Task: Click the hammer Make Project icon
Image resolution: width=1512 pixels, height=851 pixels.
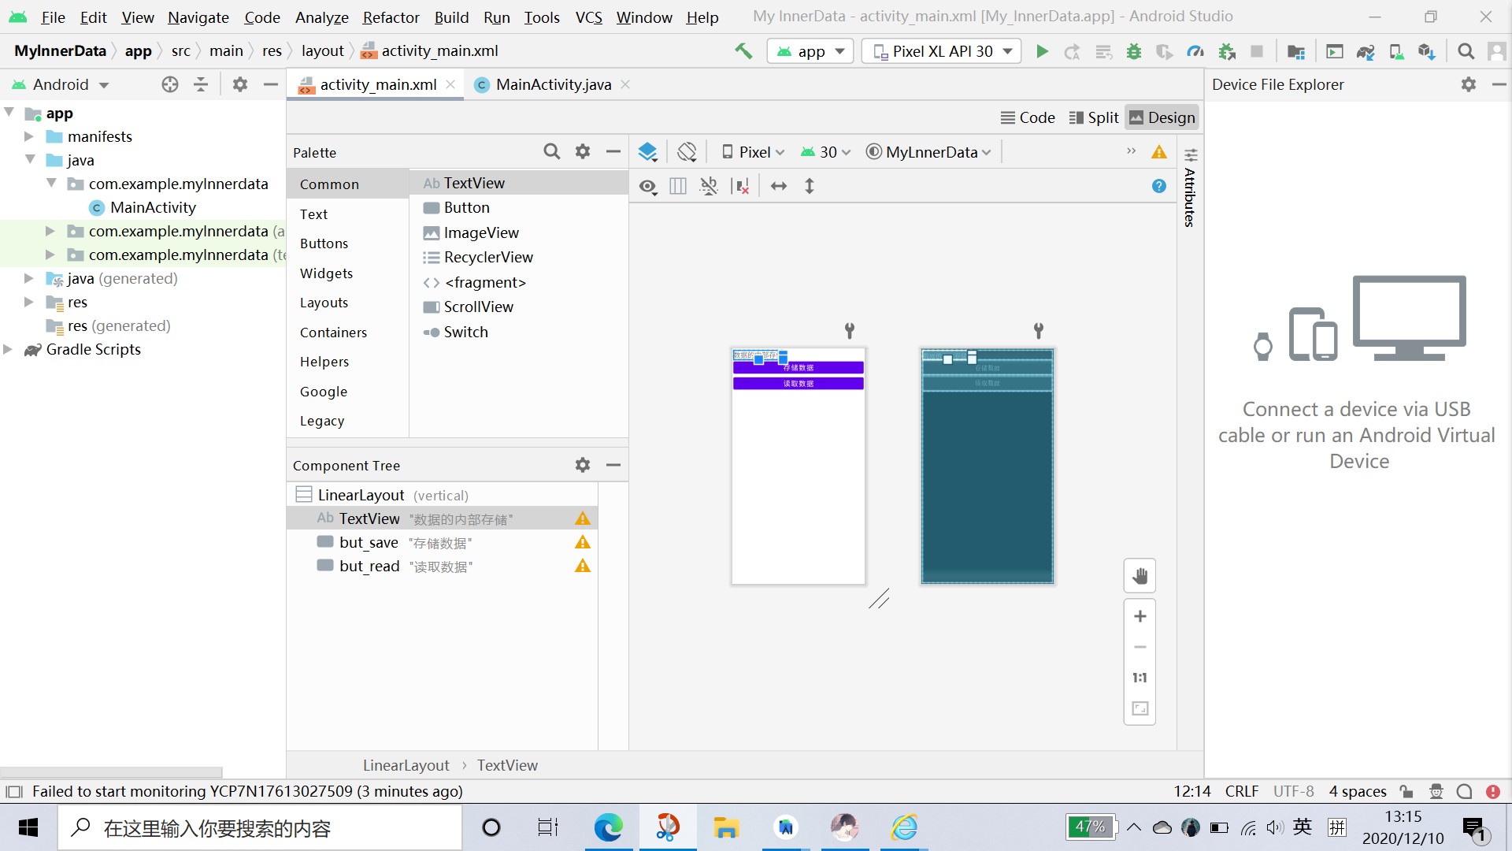Action: click(743, 51)
